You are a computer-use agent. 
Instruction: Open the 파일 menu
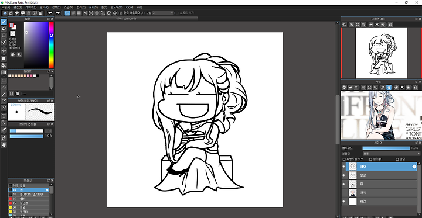tap(6, 8)
